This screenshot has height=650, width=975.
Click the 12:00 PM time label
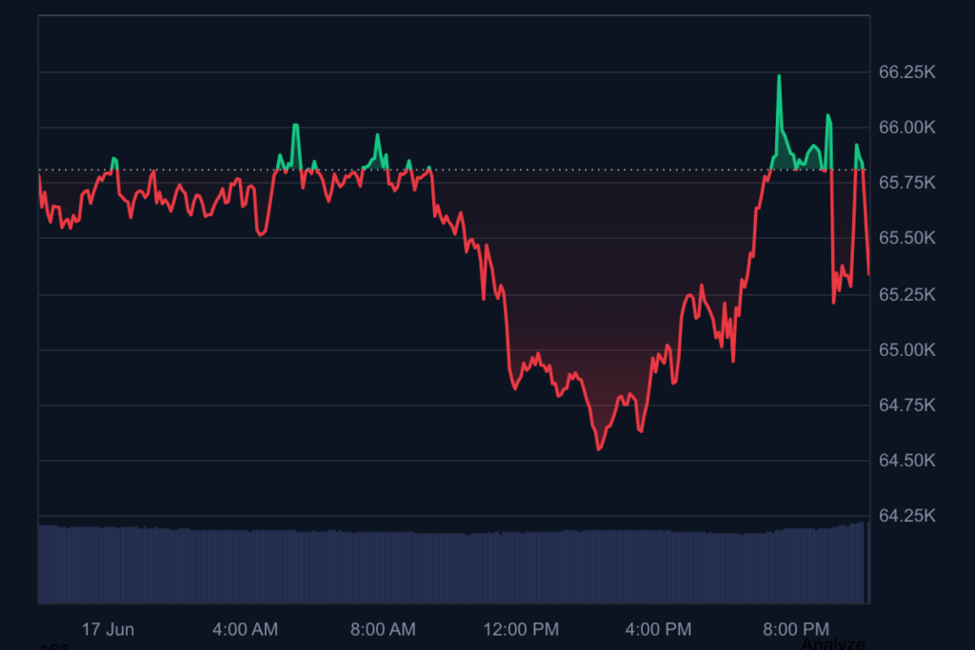[x=521, y=629]
